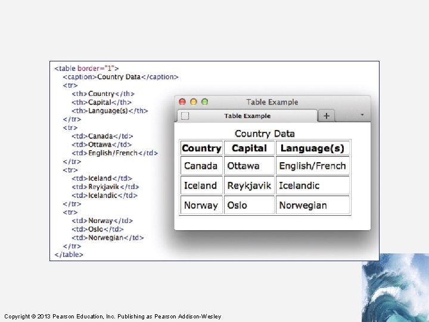Click the dashed favicon on the tab
The width and height of the screenshot is (429, 322).
(x=185, y=116)
